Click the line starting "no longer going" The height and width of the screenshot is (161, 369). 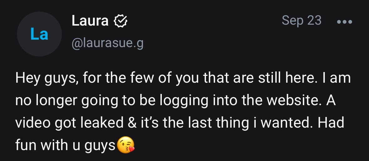[175, 101]
